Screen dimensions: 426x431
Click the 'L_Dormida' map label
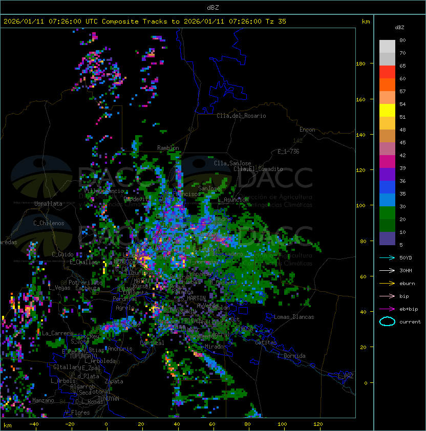pyautogui.click(x=291, y=356)
